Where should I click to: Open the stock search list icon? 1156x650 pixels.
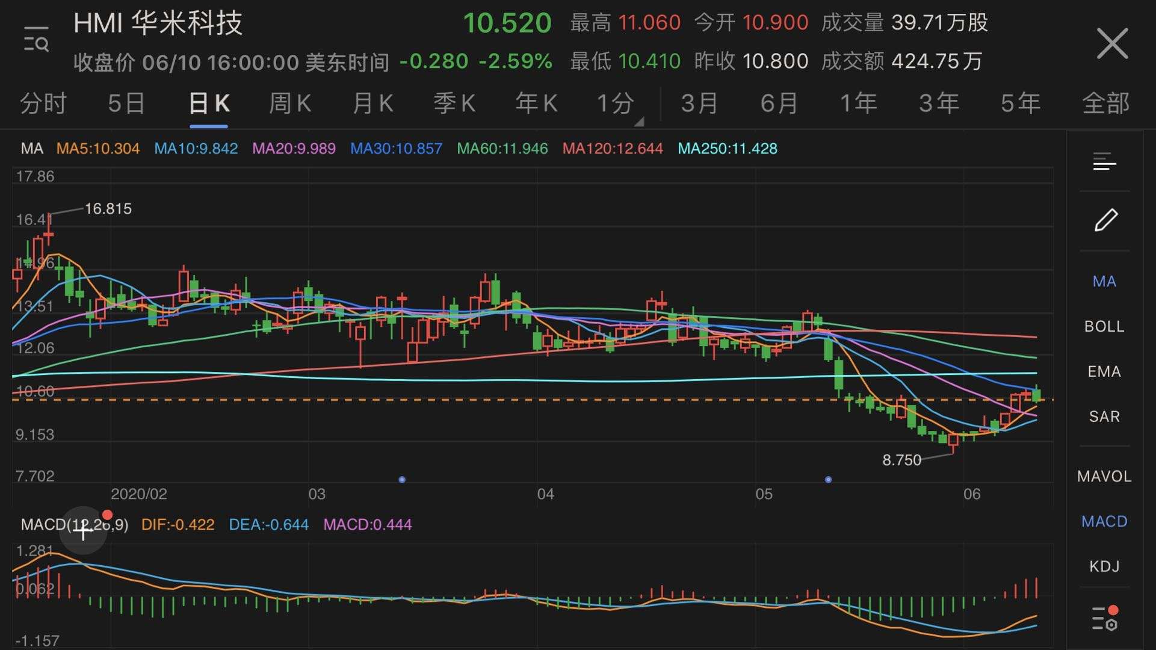36,40
